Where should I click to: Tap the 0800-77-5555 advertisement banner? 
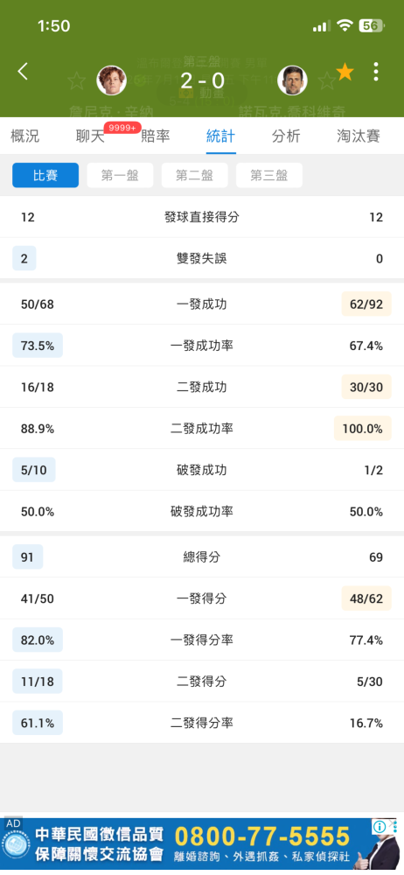pos(202,843)
